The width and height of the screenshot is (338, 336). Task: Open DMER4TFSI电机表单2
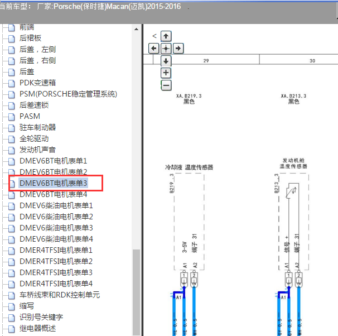(56, 261)
